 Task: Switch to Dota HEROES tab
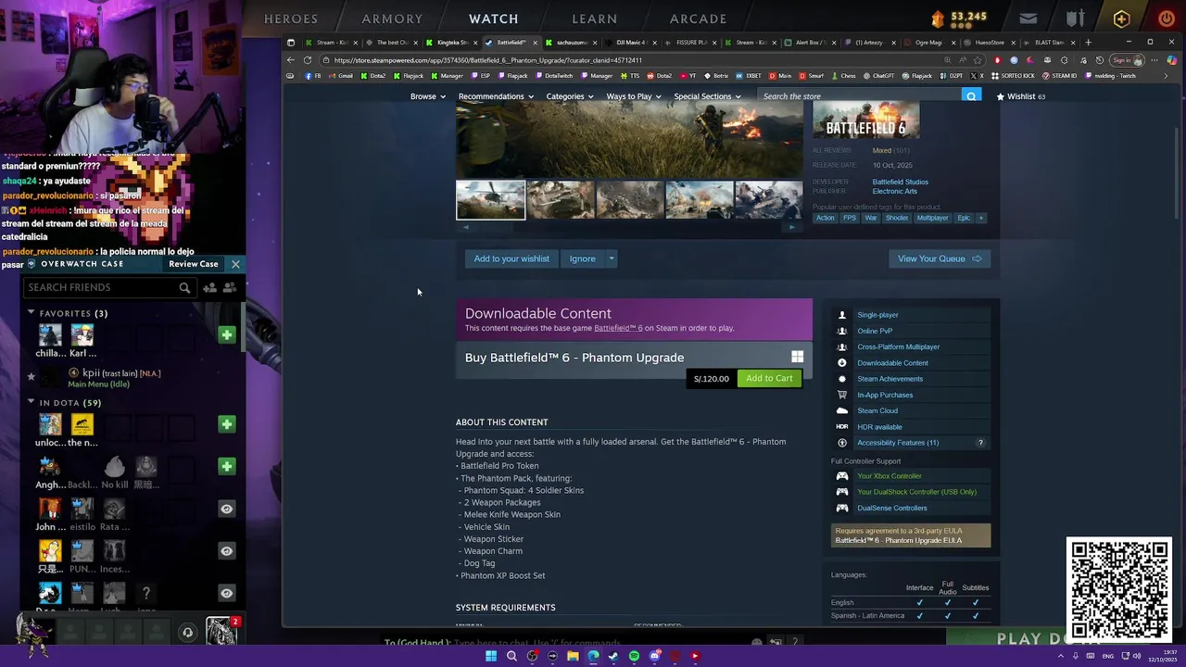pos(291,19)
